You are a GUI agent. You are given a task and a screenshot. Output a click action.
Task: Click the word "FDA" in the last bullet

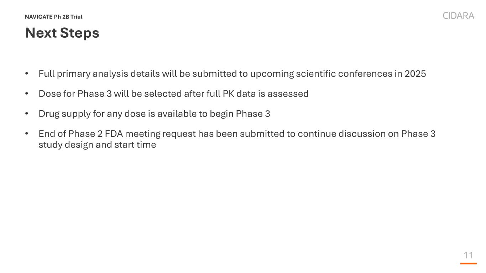pyautogui.click(x=114, y=134)
